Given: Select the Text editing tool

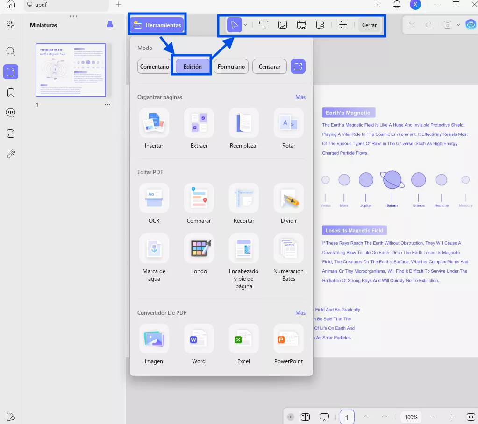Looking at the screenshot, I should coord(264,25).
